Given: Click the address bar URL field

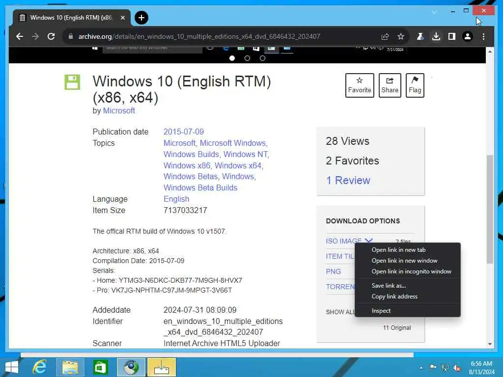Looking at the screenshot, I should pyautogui.click(x=199, y=36).
